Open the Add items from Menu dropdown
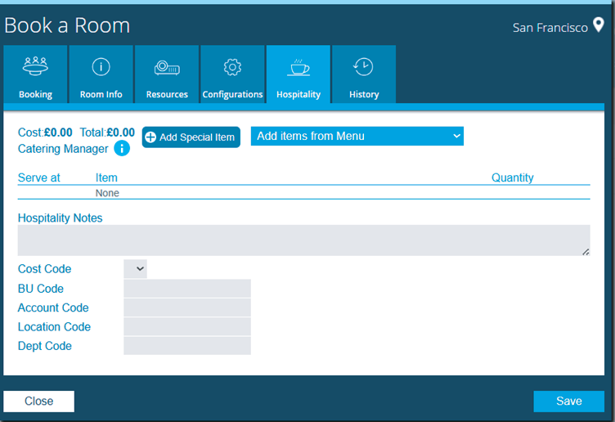 tap(357, 137)
